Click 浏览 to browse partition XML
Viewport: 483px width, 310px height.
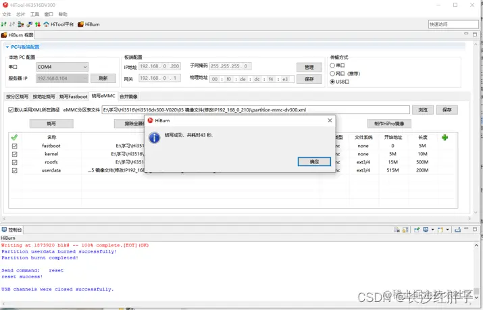423,110
